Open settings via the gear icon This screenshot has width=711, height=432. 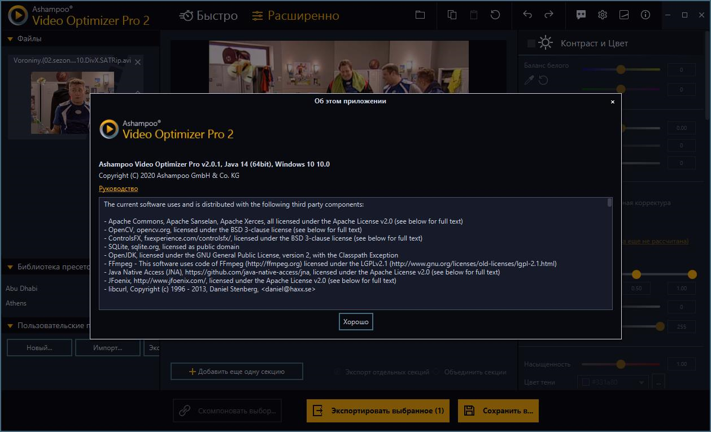tap(603, 15)
